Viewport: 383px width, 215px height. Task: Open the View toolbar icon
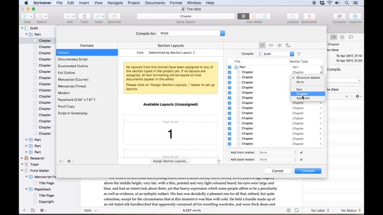(x=27, y=16)
